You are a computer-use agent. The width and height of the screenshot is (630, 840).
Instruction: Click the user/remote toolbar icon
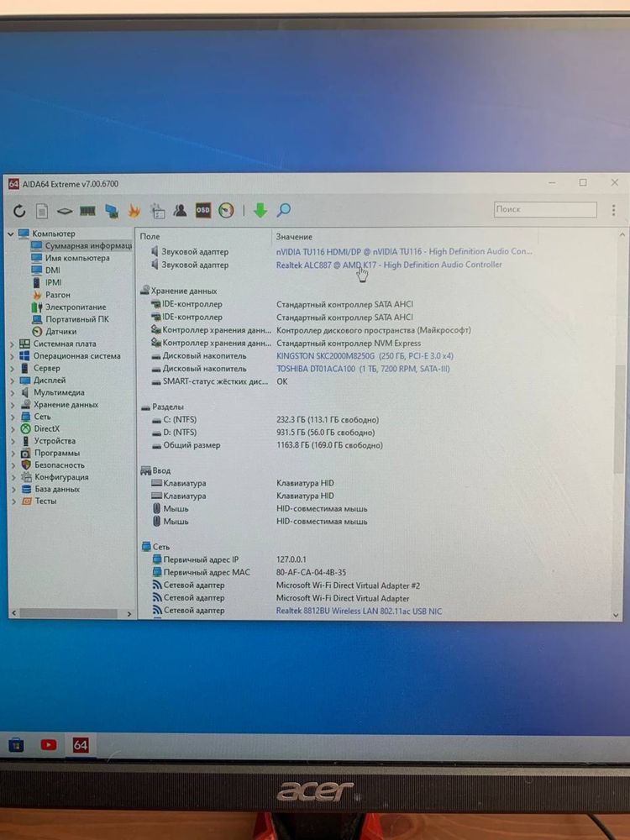click(180, 211)
